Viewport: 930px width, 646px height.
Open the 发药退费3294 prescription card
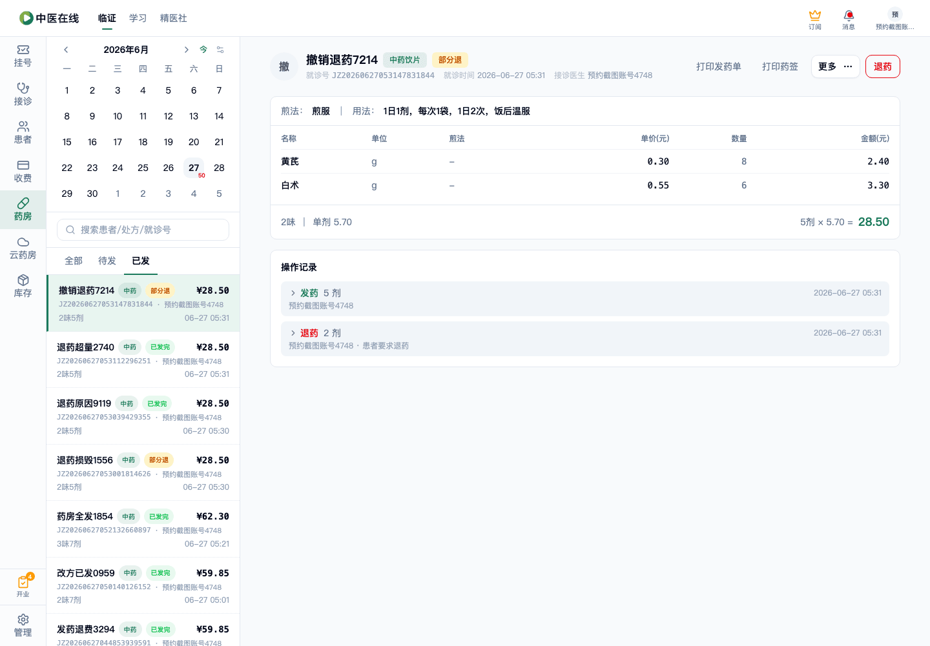point(143,630)
